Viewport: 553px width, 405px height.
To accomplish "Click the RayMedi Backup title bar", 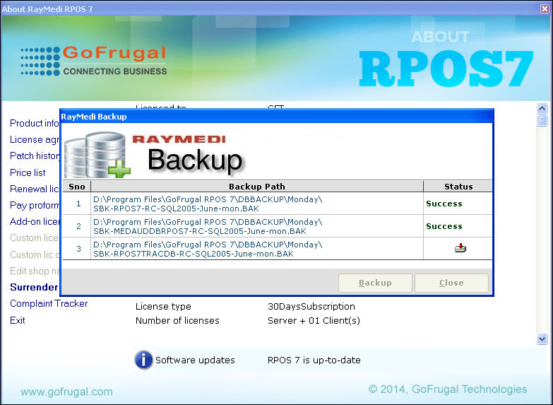I will [277, 117].
